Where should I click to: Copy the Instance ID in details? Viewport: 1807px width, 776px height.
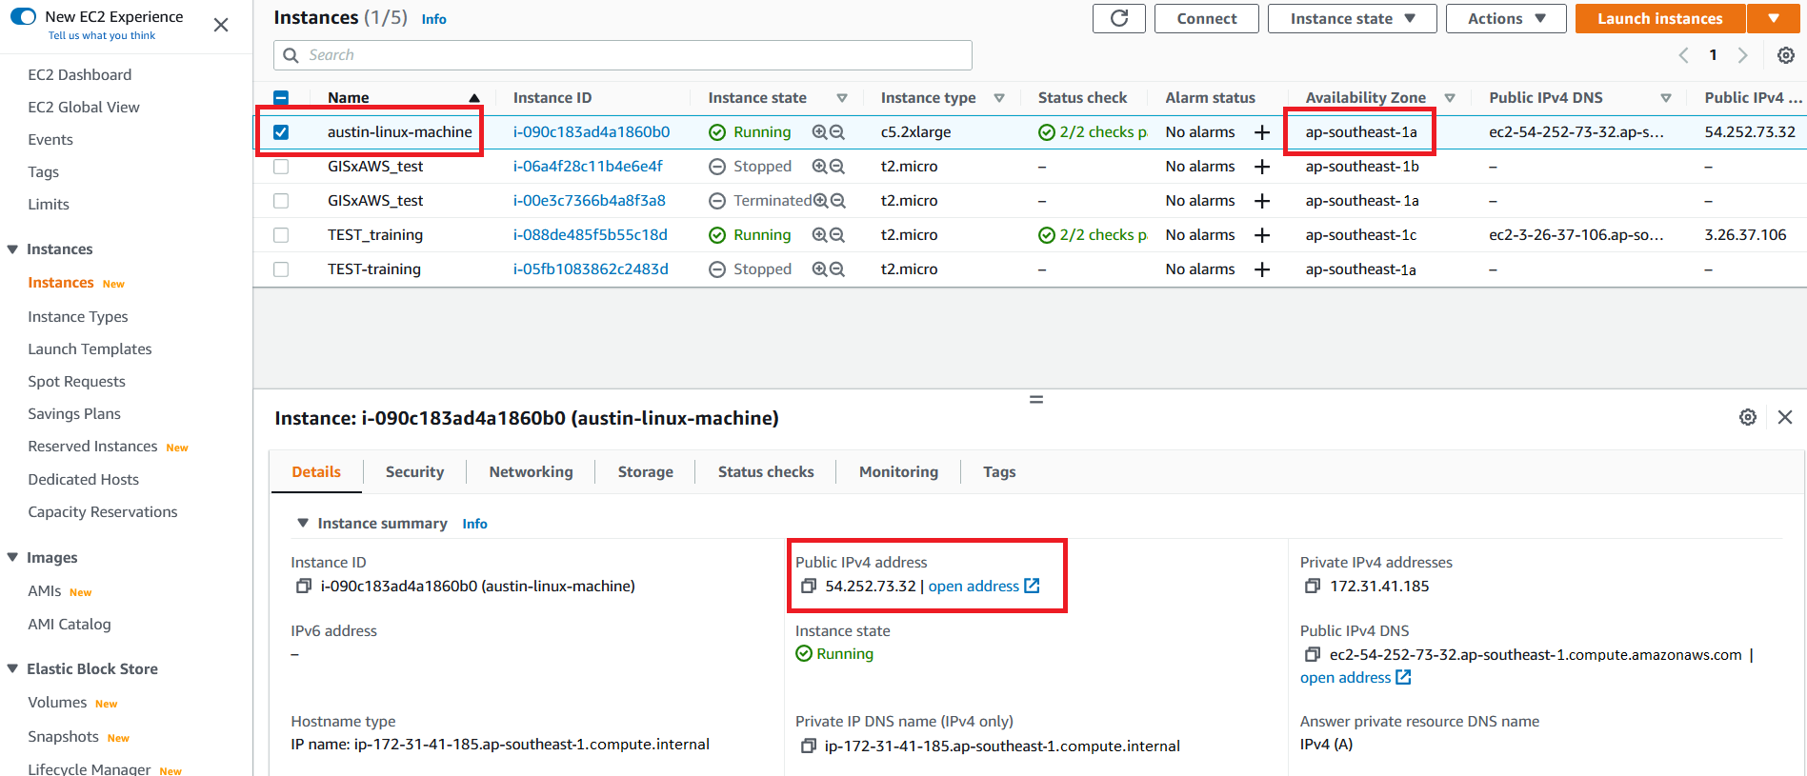(x=304, y=587)
